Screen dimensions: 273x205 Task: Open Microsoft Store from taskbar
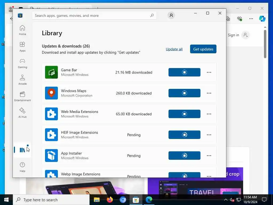coord(136,200)
